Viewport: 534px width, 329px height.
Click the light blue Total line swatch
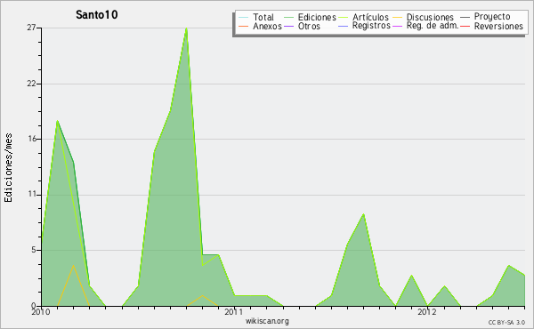[244, 18]
